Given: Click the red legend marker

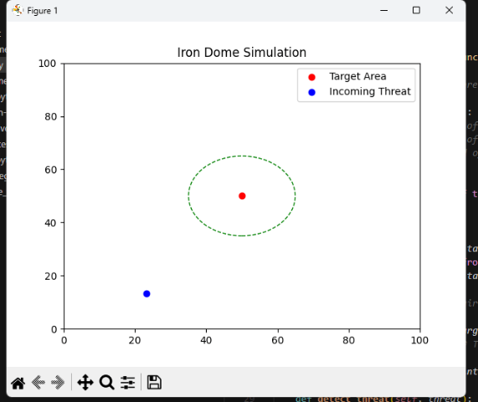Looking at the screenshot, I should (311, 77).
